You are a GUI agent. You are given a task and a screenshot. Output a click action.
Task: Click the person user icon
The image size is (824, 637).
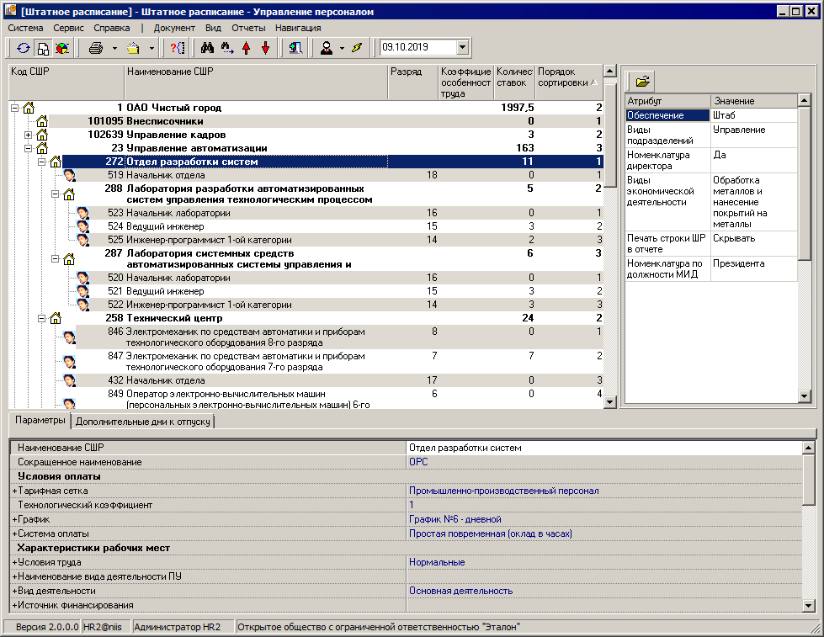click(327, 48)
